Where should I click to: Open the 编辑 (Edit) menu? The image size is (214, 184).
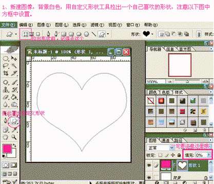click(26, 25)
